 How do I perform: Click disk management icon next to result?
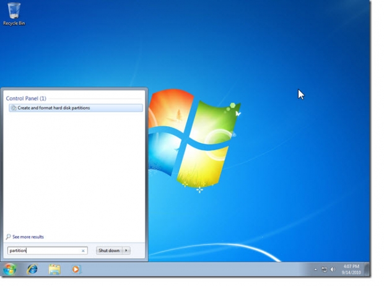pyautogui.click(x=14, y=108)
